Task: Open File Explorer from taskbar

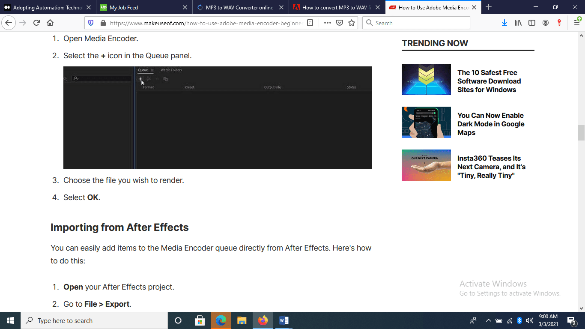Action: [x=242, y=320]
